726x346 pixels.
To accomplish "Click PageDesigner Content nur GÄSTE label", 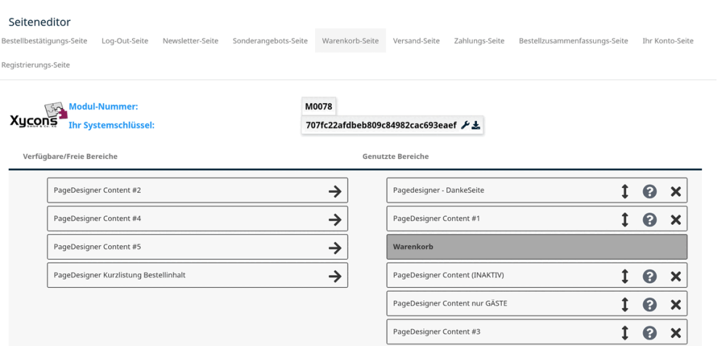I will (x=450, y=303).
